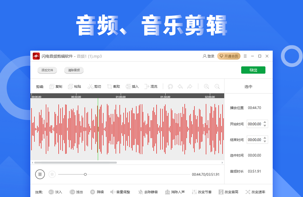
Task: Open the Mix (混流) tool
Action: pyautogui.click(x=147, y=87)
